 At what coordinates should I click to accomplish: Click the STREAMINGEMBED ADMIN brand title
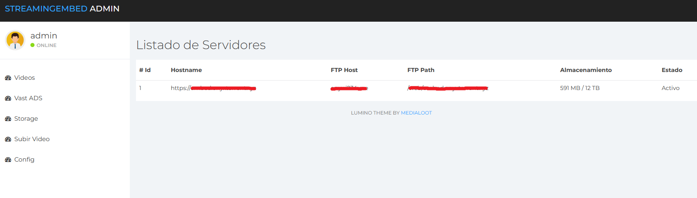tap(62, 9)
